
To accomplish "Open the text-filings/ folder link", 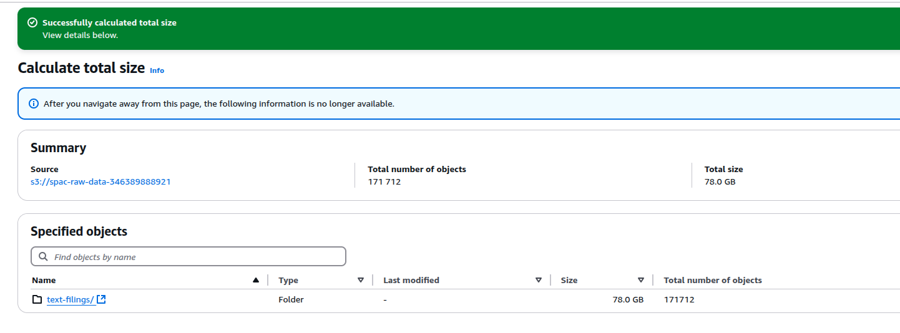I will [x=71, y=300].
